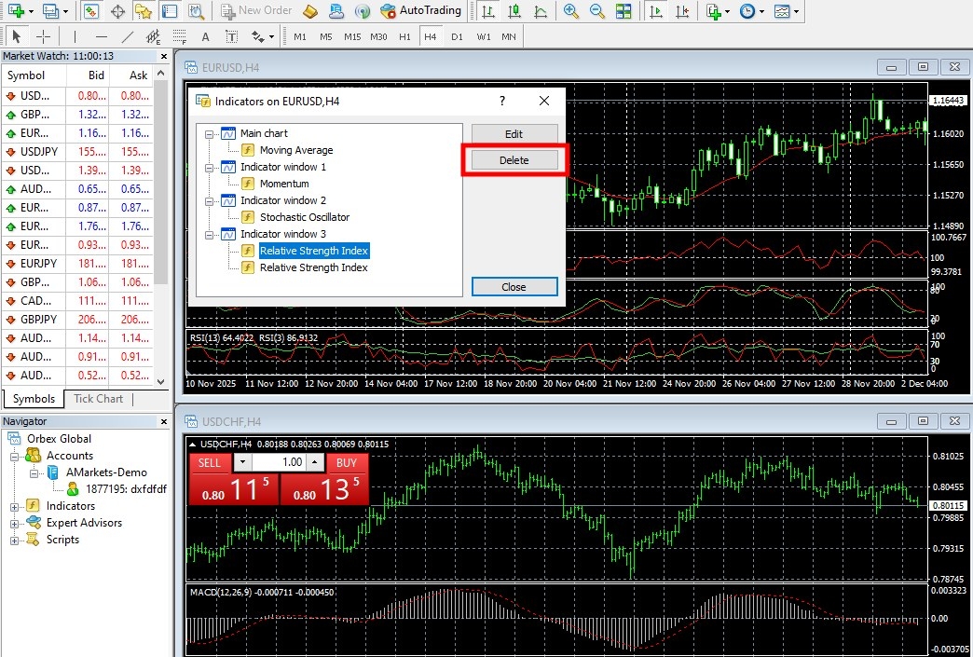Enable chart auto scroll
The width and height of the screenshot is (973, 657).
pos(657,11)
